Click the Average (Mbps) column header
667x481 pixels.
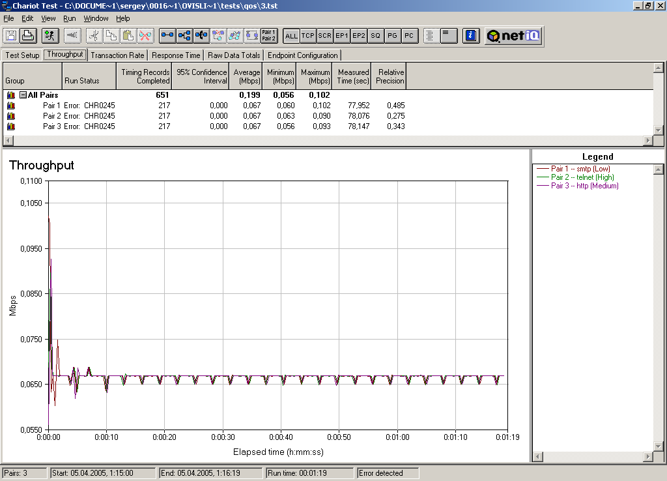coord(246,76)
